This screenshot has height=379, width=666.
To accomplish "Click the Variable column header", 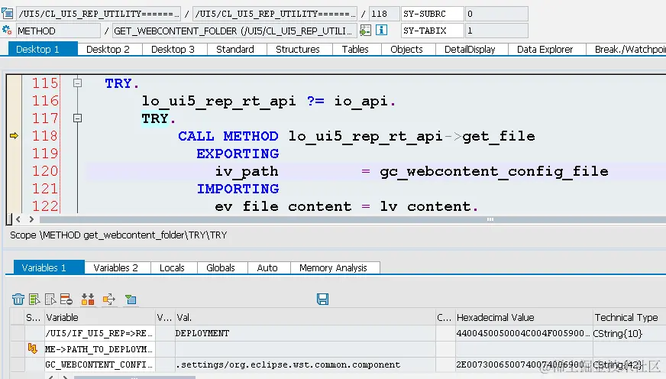I will (99, 317).
